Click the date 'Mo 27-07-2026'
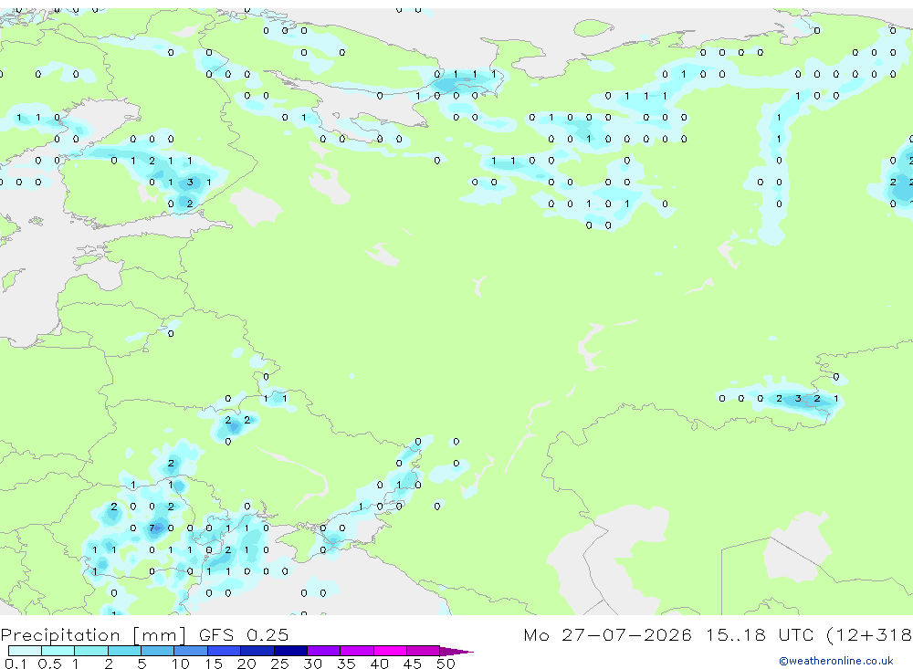The image size is (913, 669). tap(607, 634)
